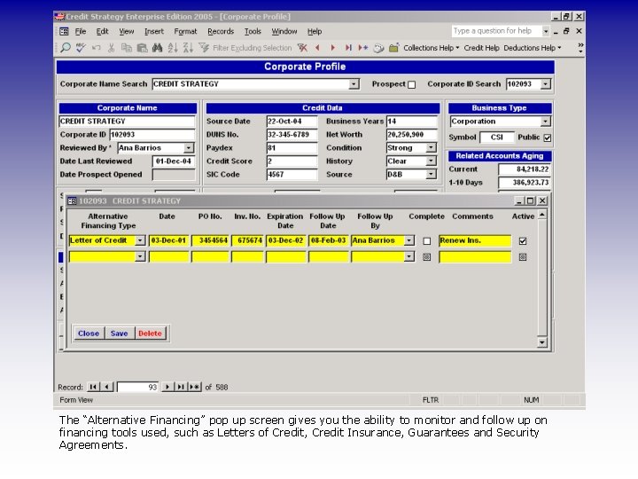
Task: Click the Remove Filter icon
Action: click(x=302, y=48)
